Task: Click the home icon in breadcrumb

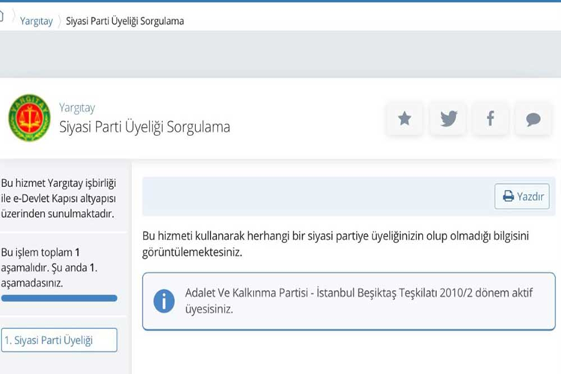Action: coord(1,16)
